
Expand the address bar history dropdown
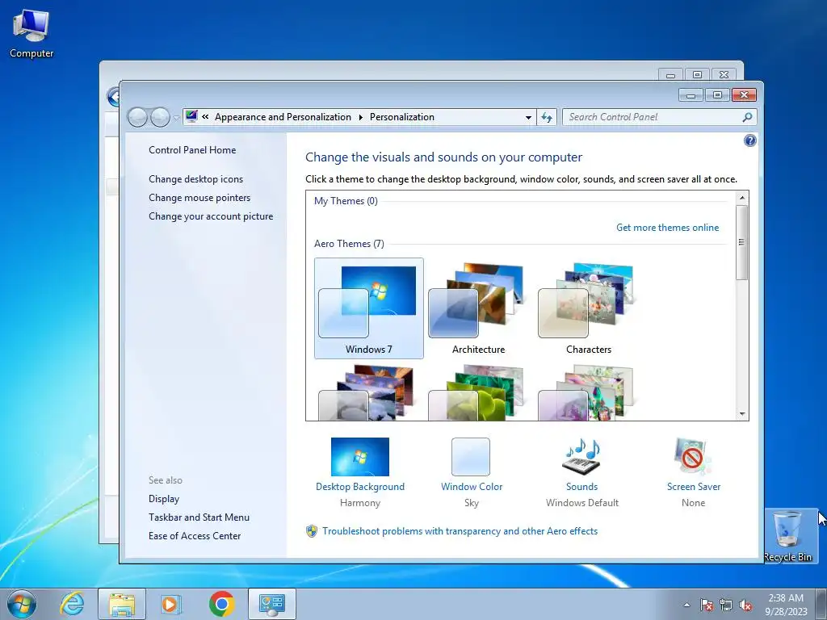(528, 117)
